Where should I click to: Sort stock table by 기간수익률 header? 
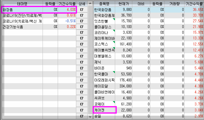[x=194, y=4]
